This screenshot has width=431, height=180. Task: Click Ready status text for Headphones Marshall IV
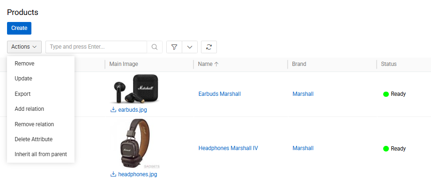pos(398,149)
